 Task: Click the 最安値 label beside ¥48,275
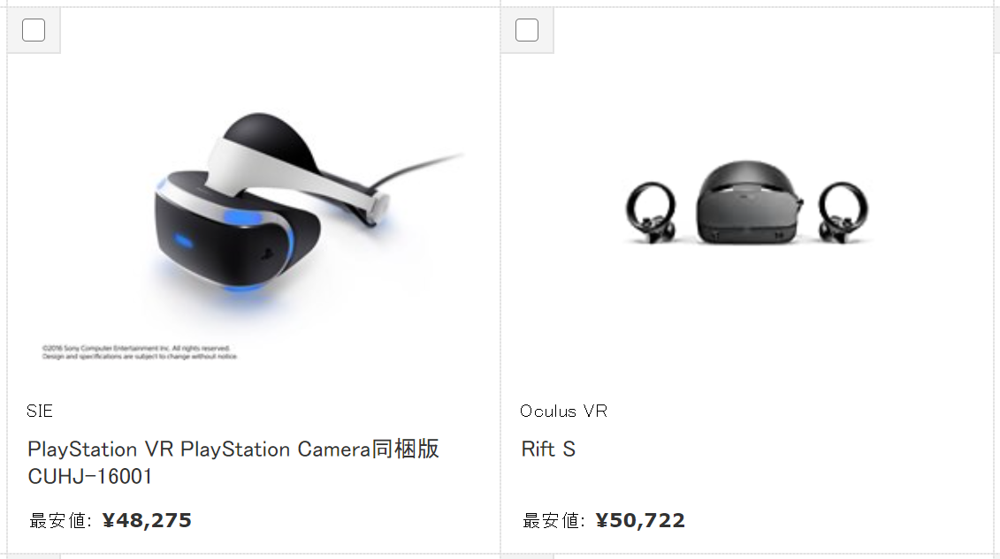coord(61,521)
